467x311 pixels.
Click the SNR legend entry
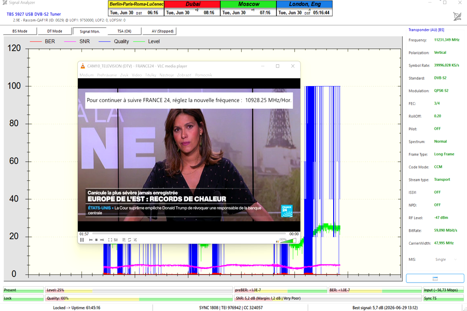pos(77,41)
